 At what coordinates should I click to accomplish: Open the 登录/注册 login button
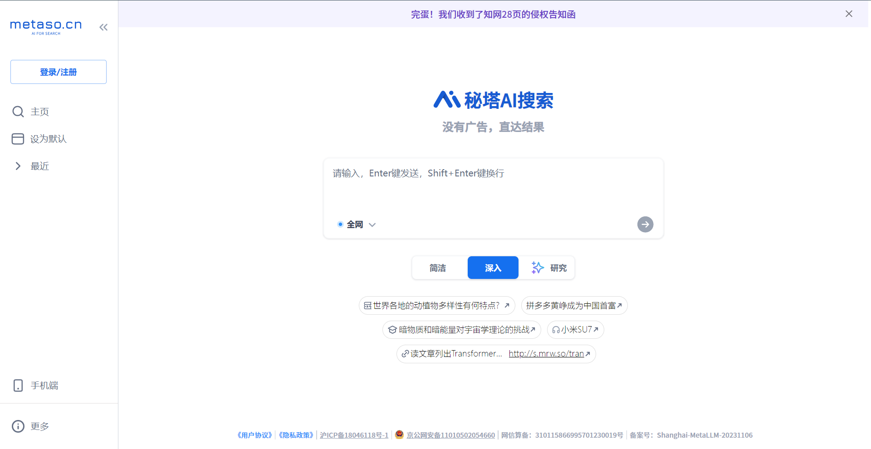(59, 72)
